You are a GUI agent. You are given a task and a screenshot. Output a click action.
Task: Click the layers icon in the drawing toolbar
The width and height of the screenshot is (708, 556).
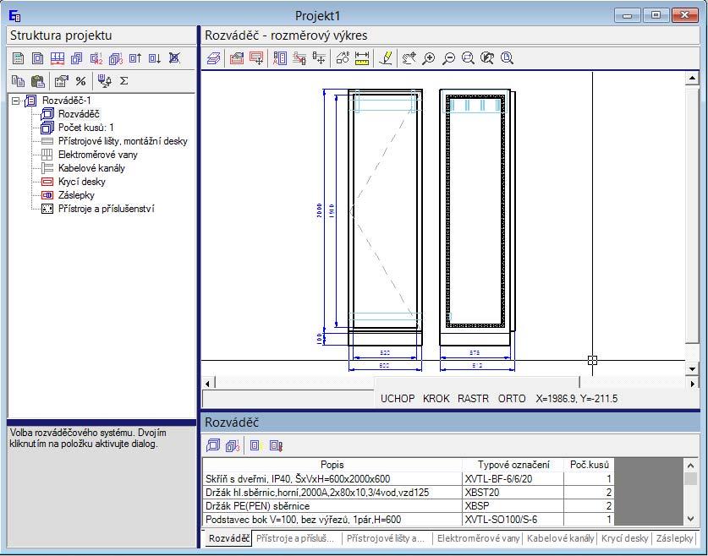(213, 58)
